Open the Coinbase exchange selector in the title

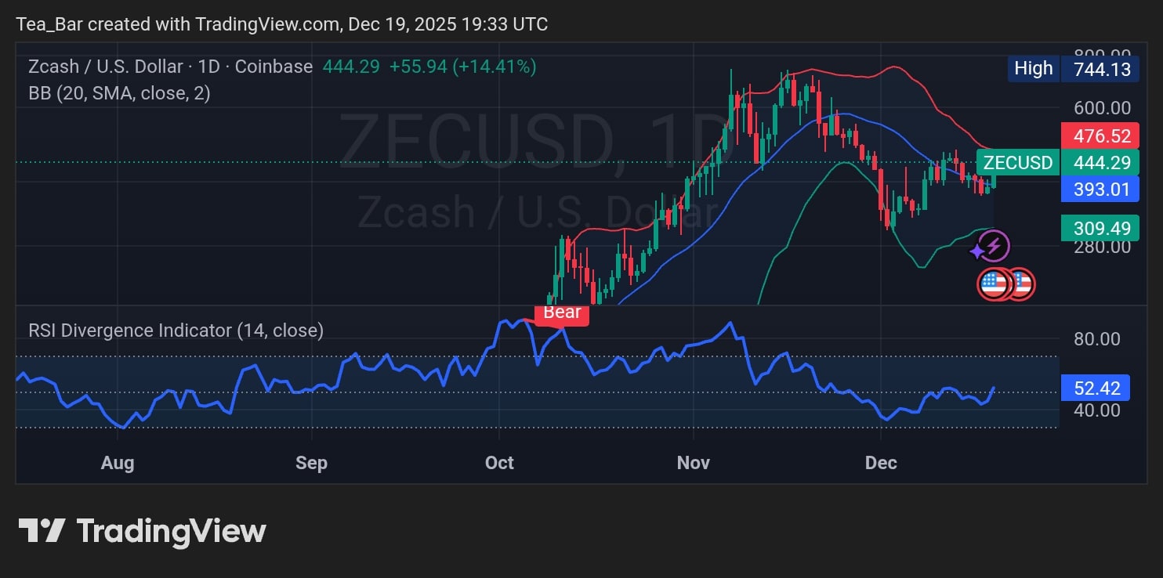click(x=273, y=67)
